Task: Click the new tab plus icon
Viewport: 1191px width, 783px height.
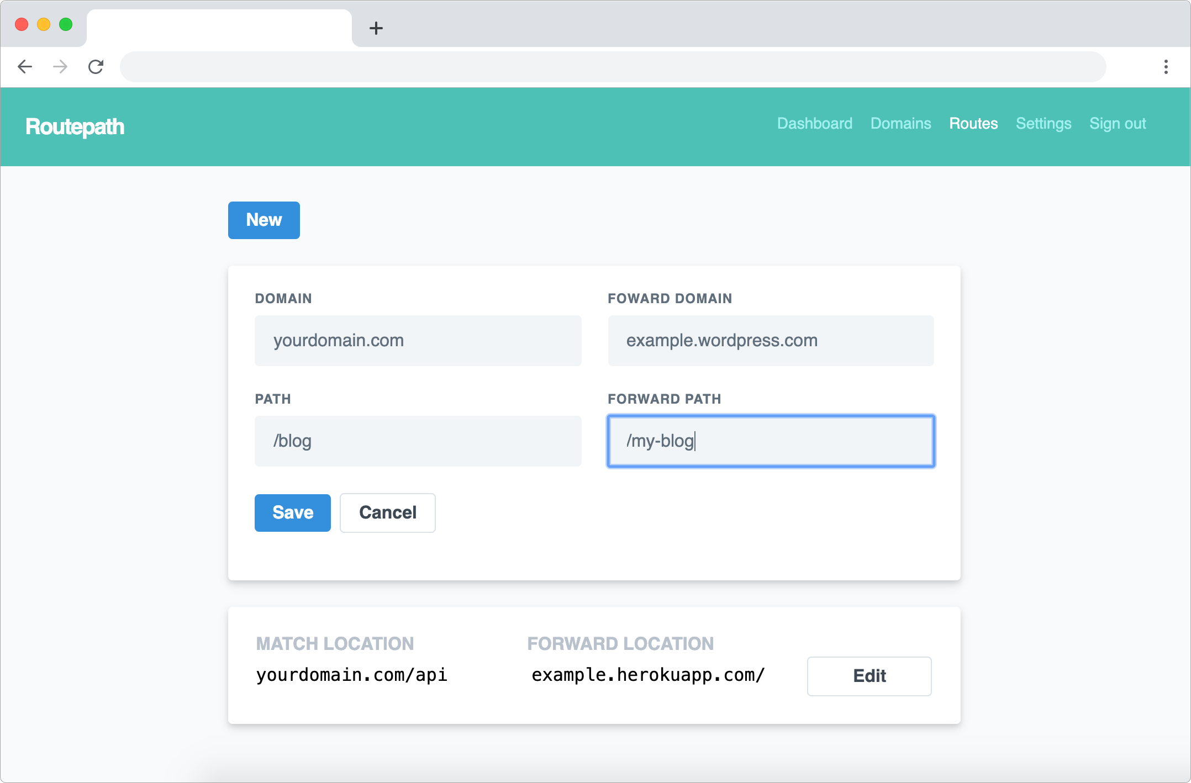Action: click(376, 28)
